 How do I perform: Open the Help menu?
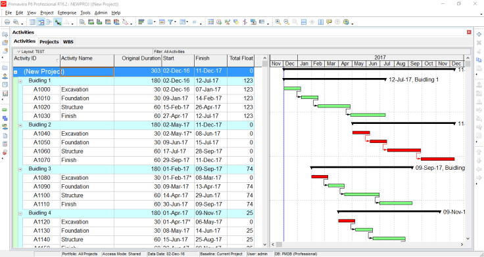pyautogui.click(x=116, y=12)
